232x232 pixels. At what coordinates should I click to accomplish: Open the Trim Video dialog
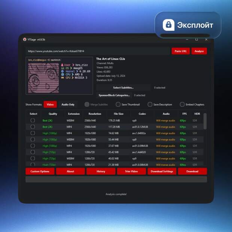tap(131, 171)
